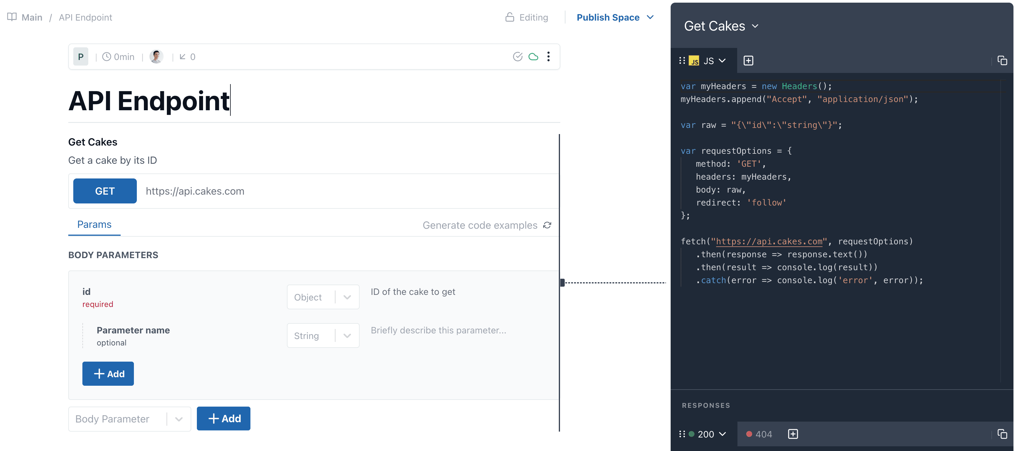Toggle the optional label under Parameter name
Screen dimensions: 1017x451
112,343
